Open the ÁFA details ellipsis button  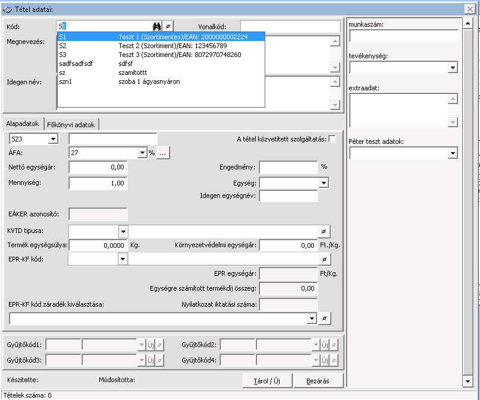tap(163, 153)
